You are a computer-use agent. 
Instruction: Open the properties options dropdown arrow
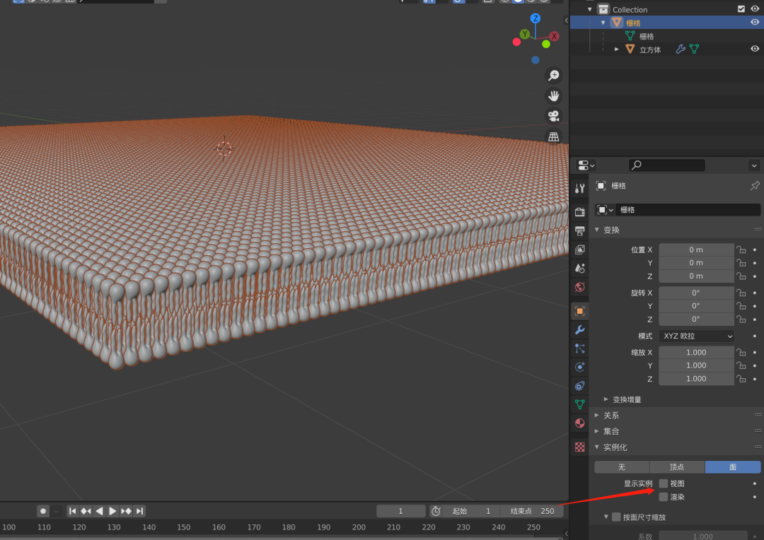tap(754, 165)
